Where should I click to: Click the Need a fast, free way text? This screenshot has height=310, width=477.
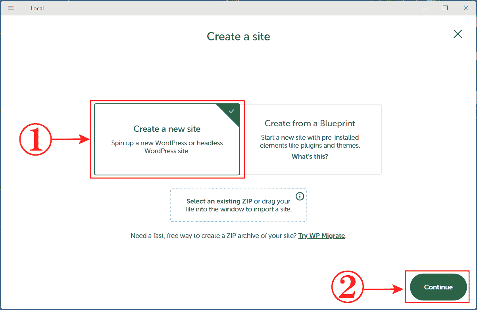tap(213, 236)
